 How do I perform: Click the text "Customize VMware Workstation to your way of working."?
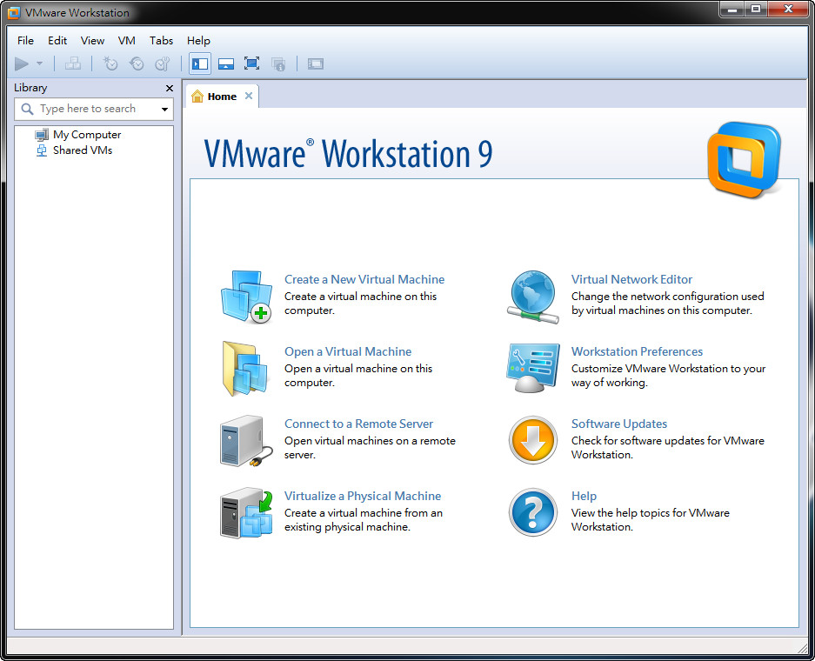pyautogui.click(x=668, y=376)
